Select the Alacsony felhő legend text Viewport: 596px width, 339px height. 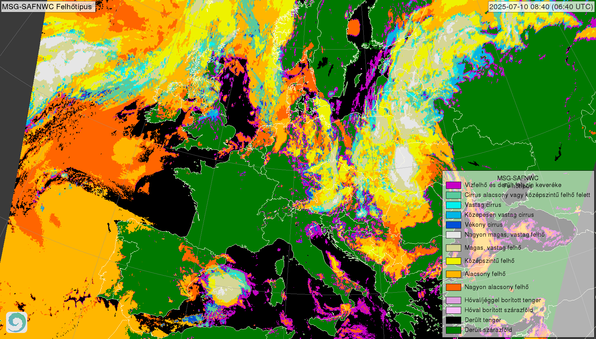coord(485,274)
